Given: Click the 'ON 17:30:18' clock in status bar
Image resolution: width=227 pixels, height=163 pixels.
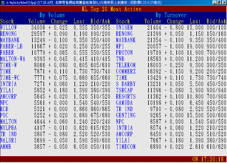Looking at the screenshot, I should pyautogui.click(x=208, y=159).
